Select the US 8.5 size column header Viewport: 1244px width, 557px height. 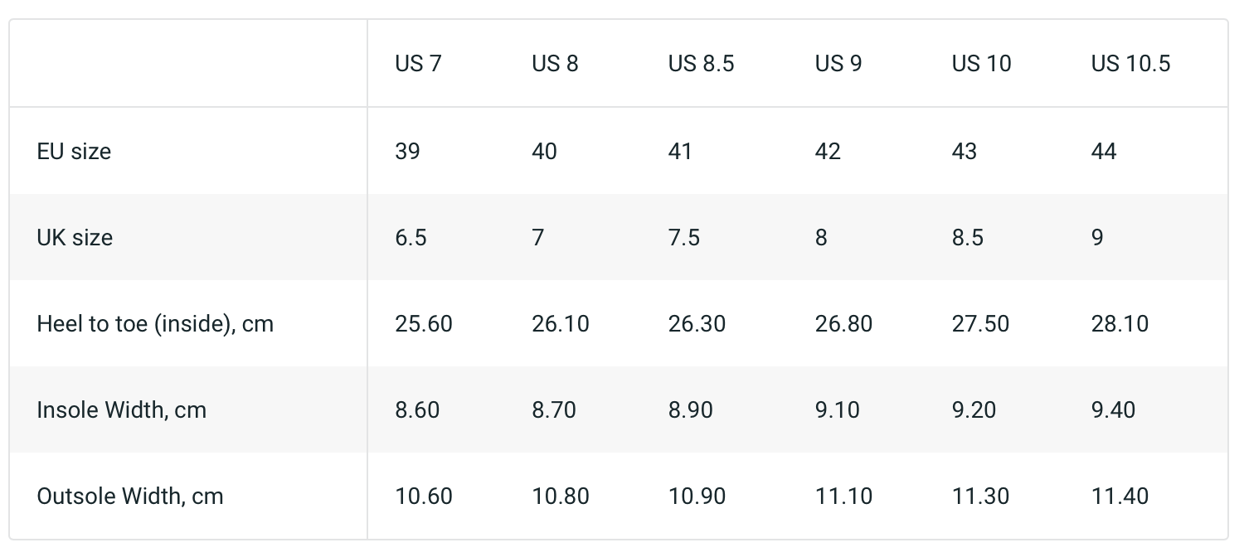click(701, 64)
